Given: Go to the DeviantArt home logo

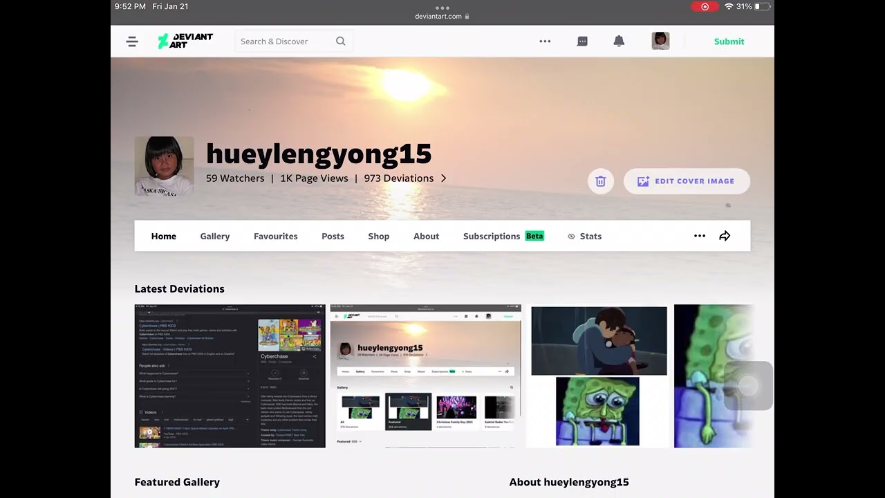Looking at the screenshot, I should point(185,41).
